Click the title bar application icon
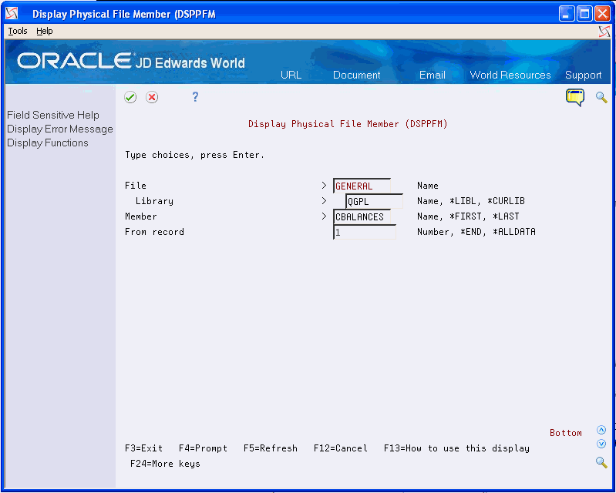The width and height of the screenshot is (616, 493). pos(12,14)
